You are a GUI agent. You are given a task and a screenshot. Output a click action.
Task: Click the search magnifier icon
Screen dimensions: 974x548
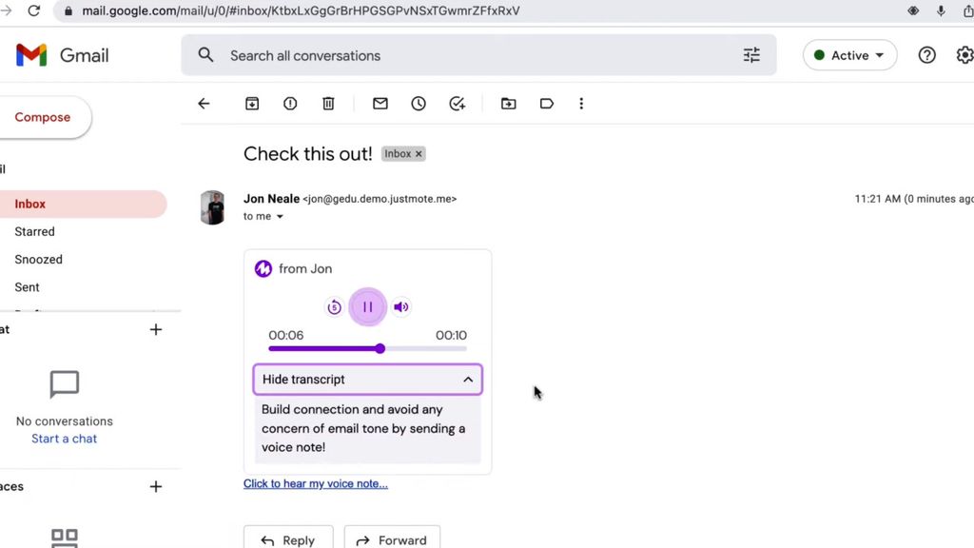pos(205,55)
